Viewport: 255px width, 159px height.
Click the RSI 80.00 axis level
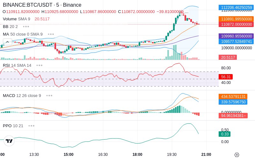click(226, 68)
